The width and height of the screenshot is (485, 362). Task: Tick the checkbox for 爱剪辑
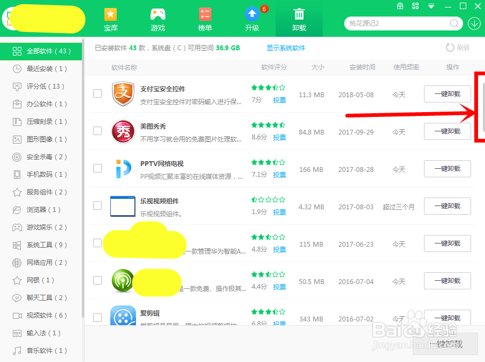97,318
